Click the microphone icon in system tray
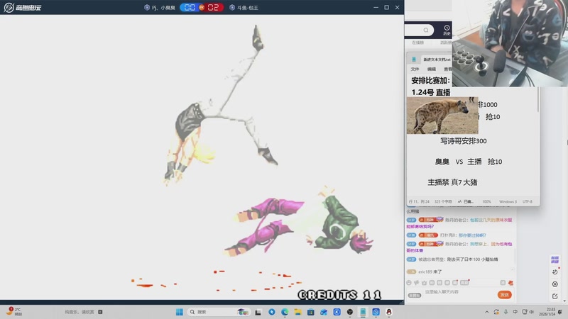Viewport: 568px width, 319px height. pyautogui.click(x=506, y=312)
